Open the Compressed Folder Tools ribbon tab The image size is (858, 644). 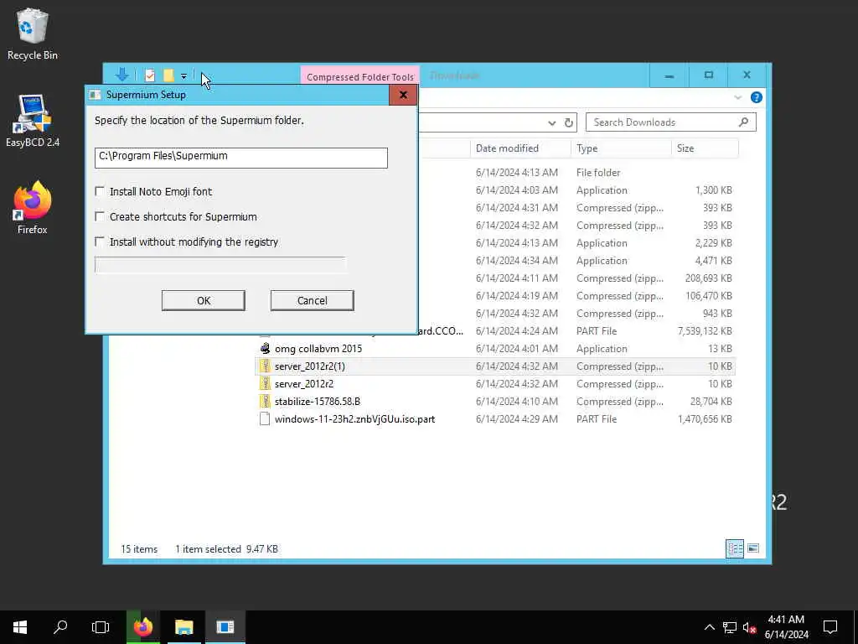(360, 76)
